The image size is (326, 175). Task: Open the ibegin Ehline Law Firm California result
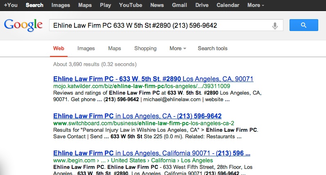(x=152, y=153)
